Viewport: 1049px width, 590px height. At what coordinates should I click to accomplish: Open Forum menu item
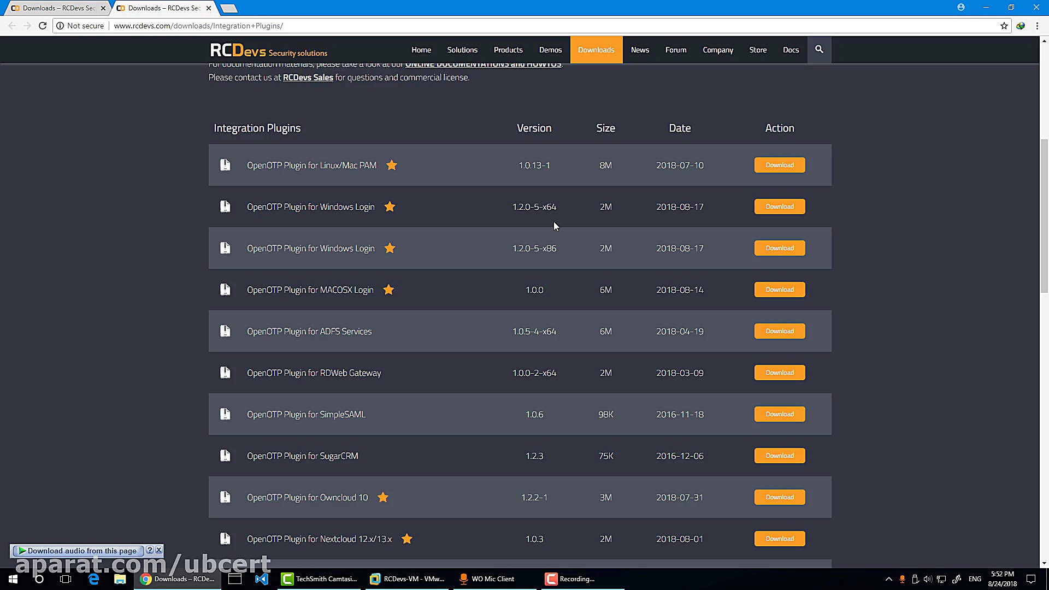(676, 50)
